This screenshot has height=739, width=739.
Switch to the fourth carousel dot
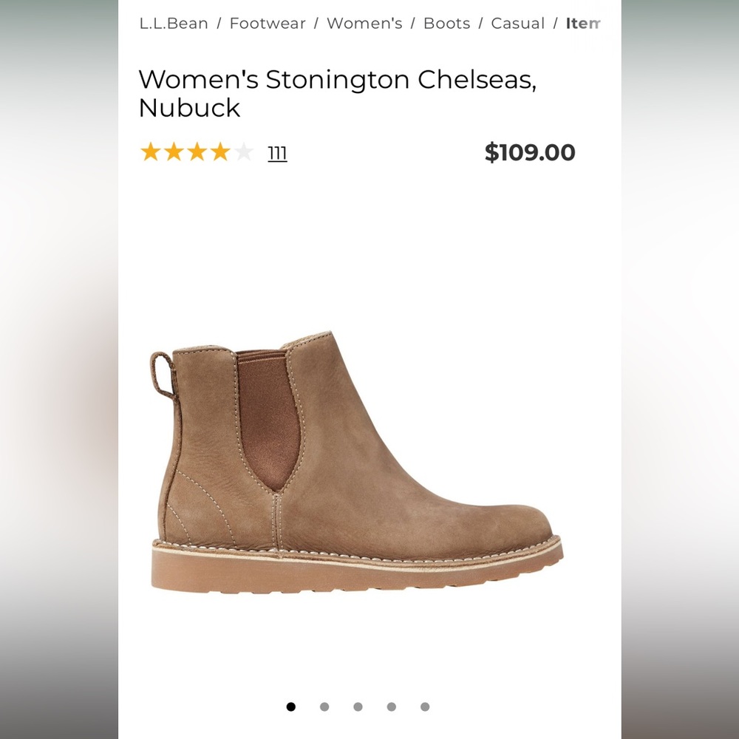point(392,706)
